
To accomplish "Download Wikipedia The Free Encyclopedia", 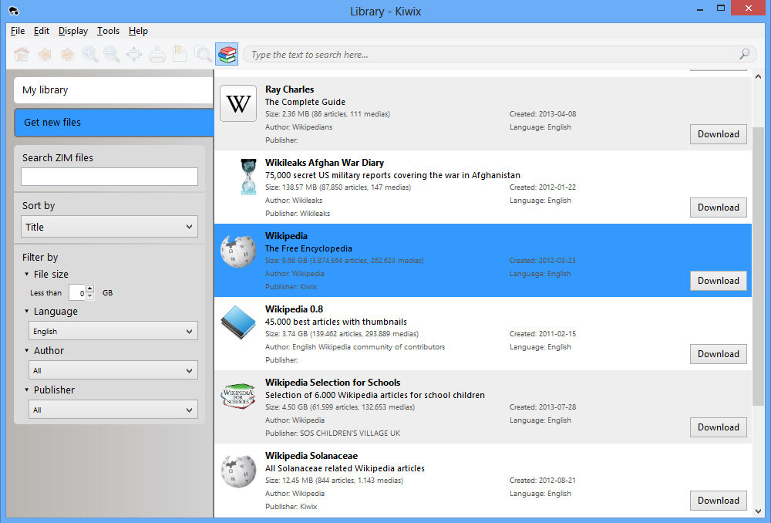I will click(x=718, y=281).
